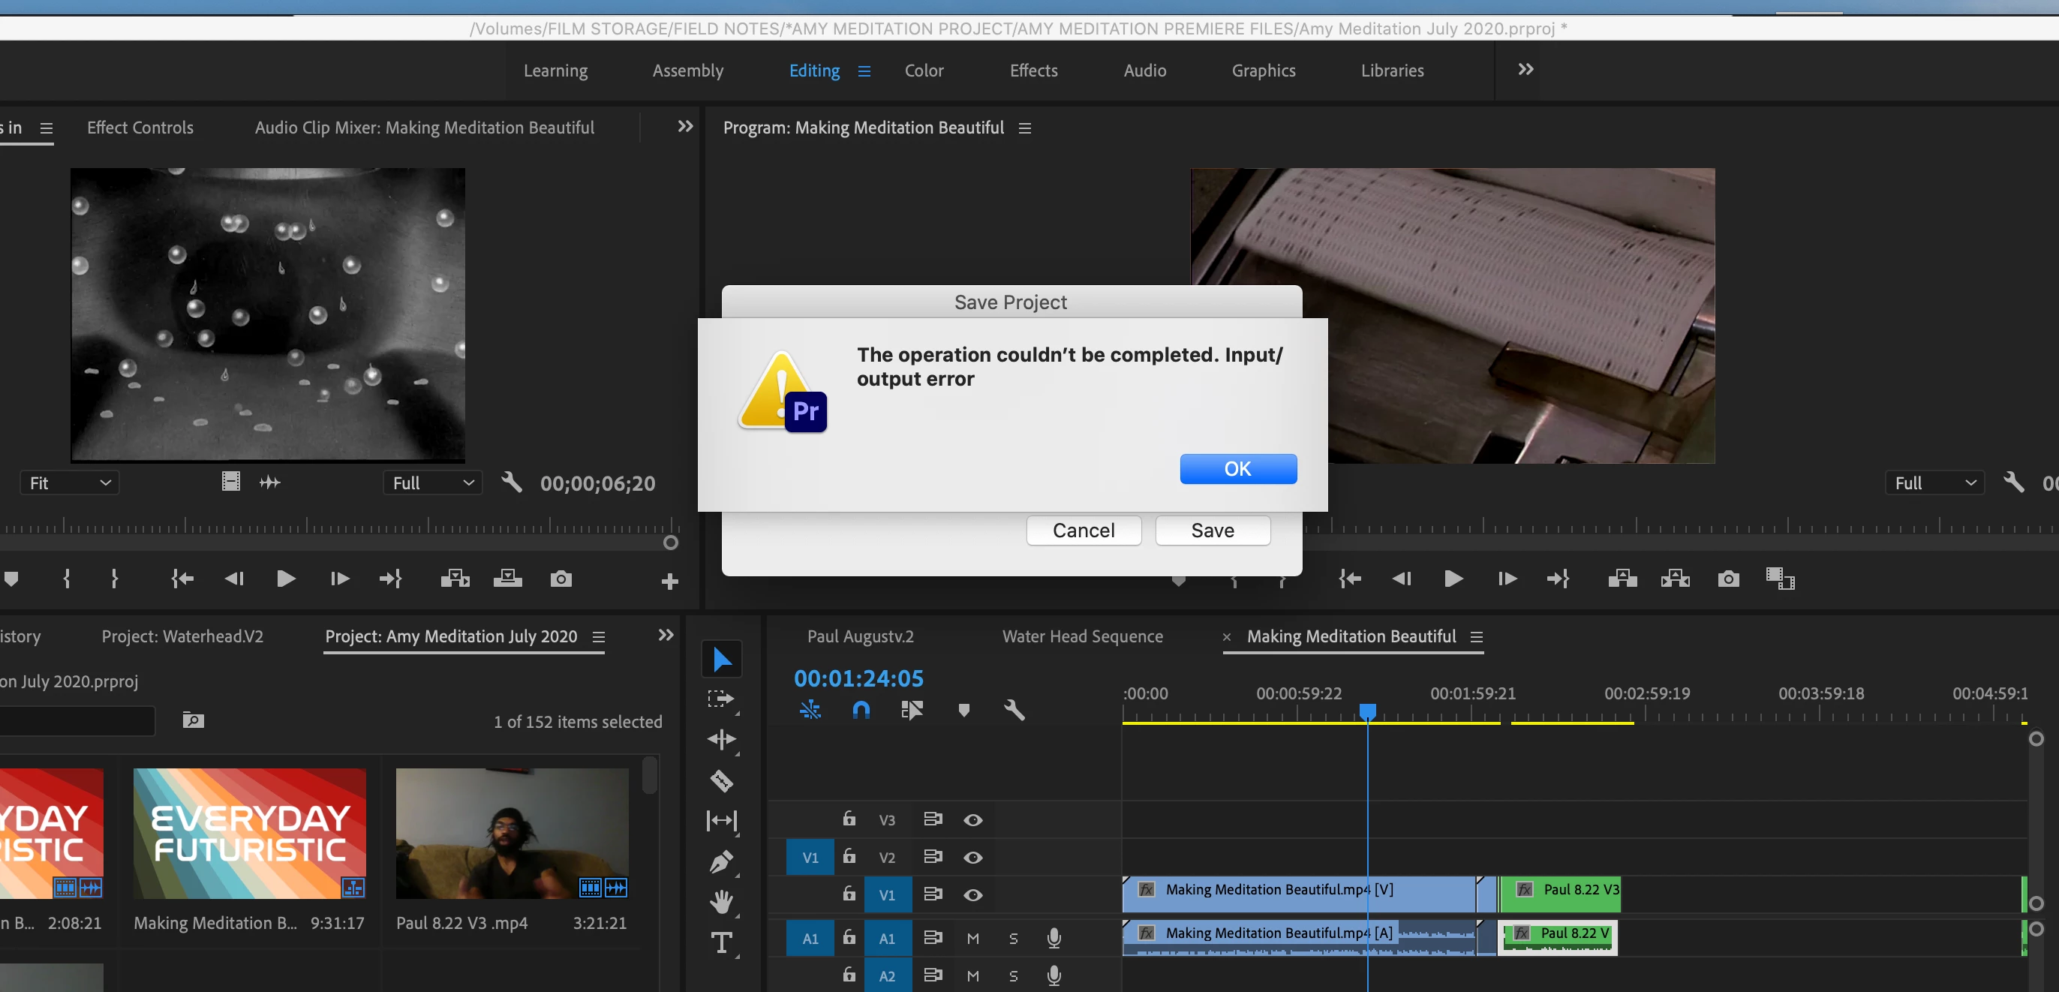Expand the hidden workspaces chevron menu
The image size is (2059, 992).
tap(1525, 70)
